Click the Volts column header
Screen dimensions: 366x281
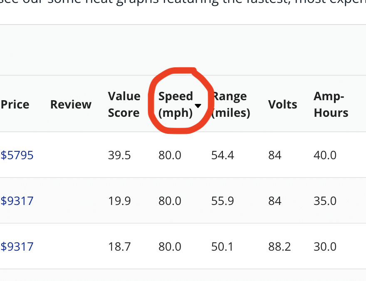[282, 104]
